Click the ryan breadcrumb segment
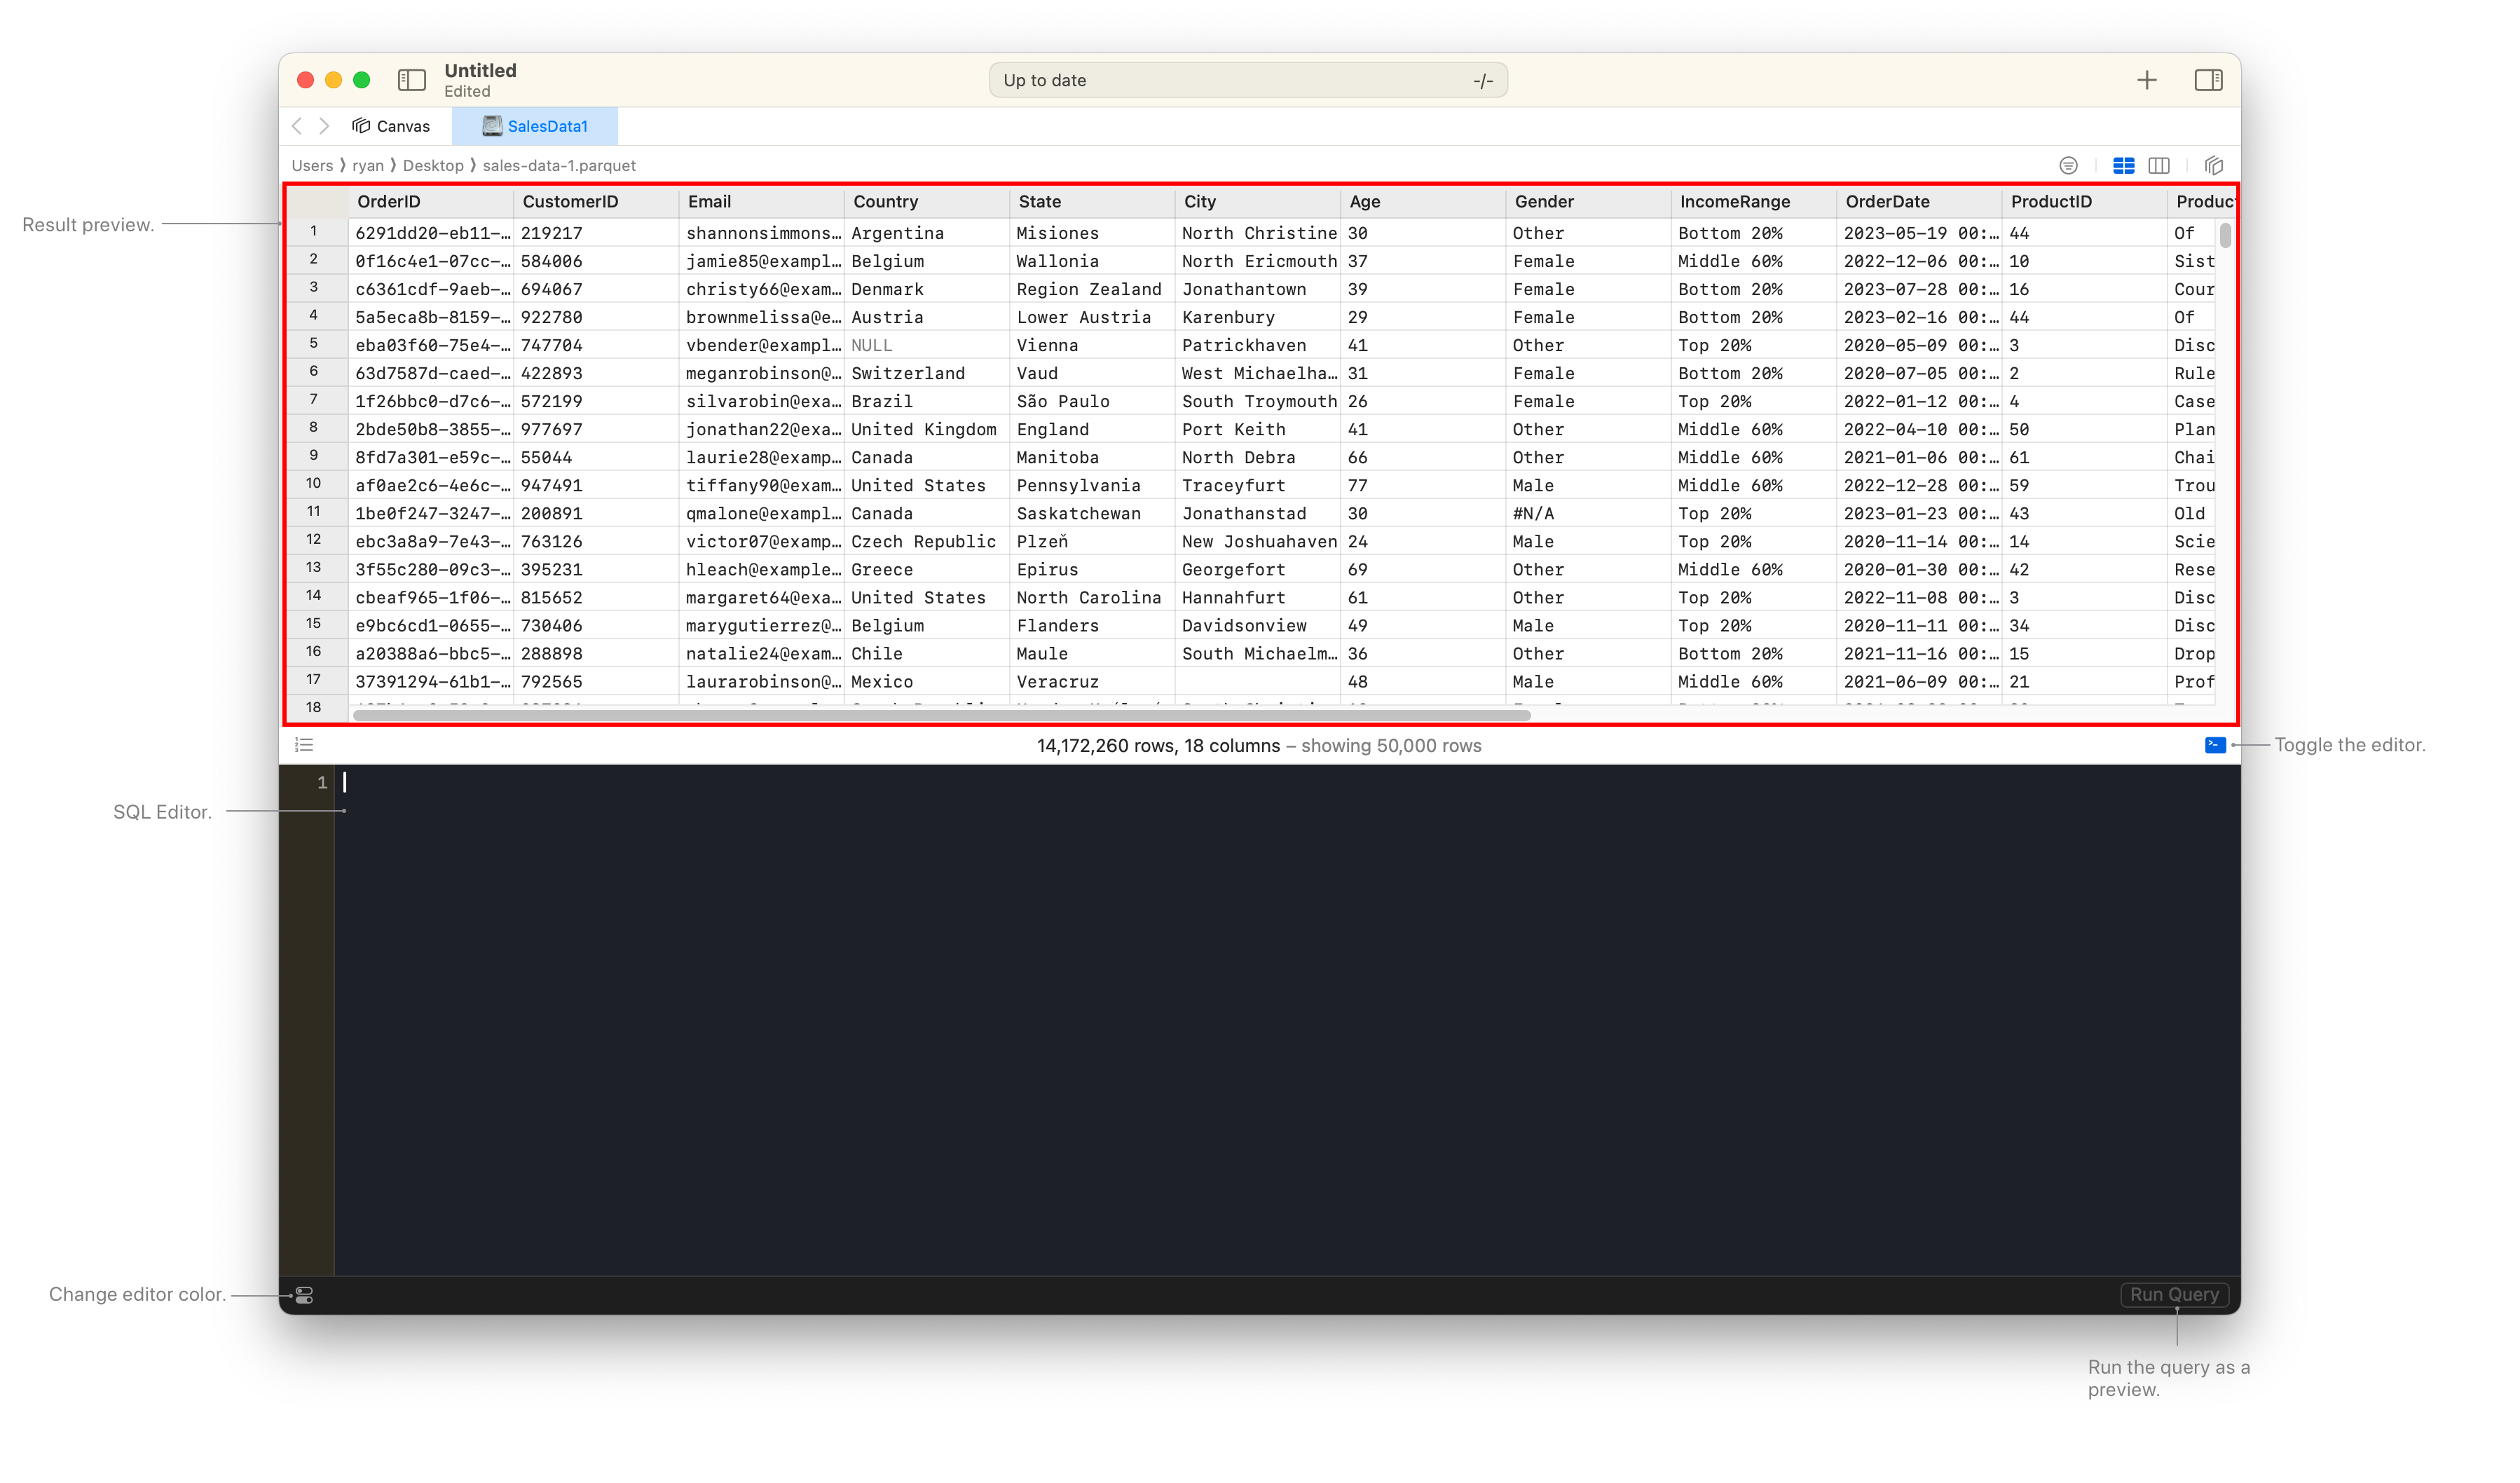 (x=367, y=165)
